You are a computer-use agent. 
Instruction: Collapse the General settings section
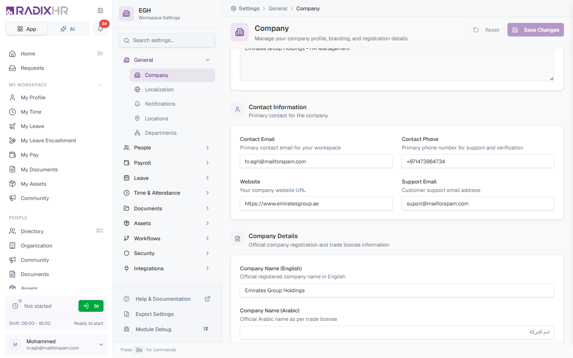click(167, 60)
